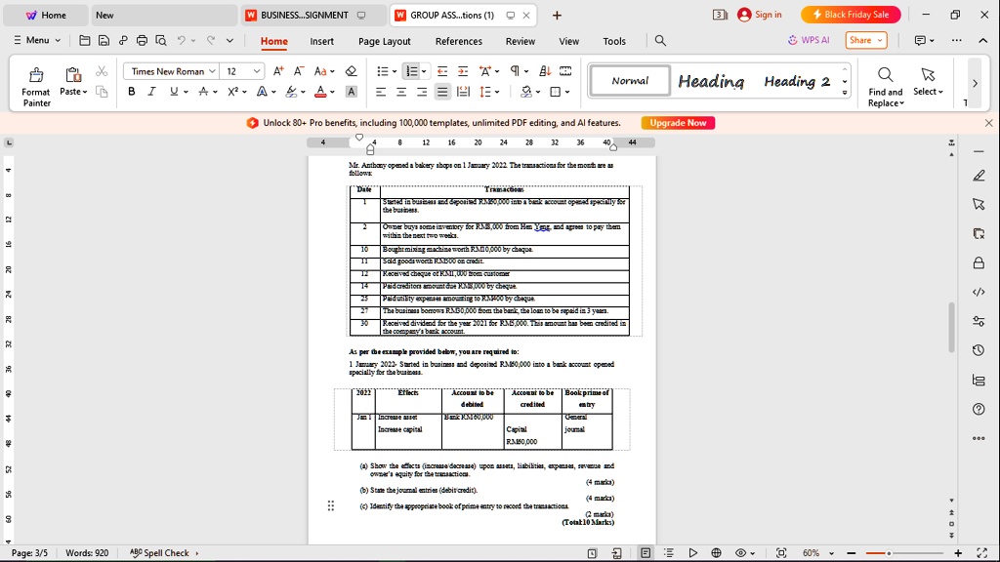Toggle Superscript formatting

tap(230, 91)
